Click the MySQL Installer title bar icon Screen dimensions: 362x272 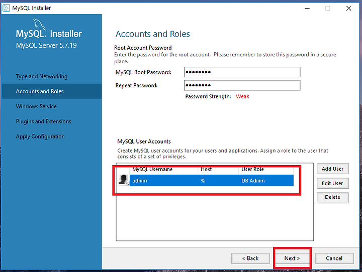[6, 8]
